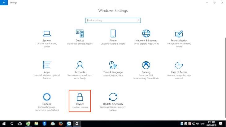Screen dimensions: 226x127
Task: Open the Phone settings category
Action: click(x=113, y=37)
